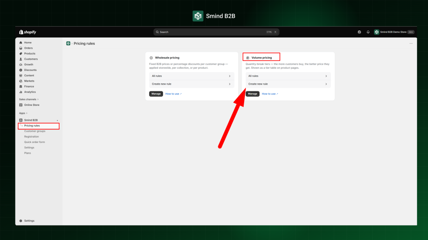
Task: Select Plans under Smind B2B
Action: 28,153
